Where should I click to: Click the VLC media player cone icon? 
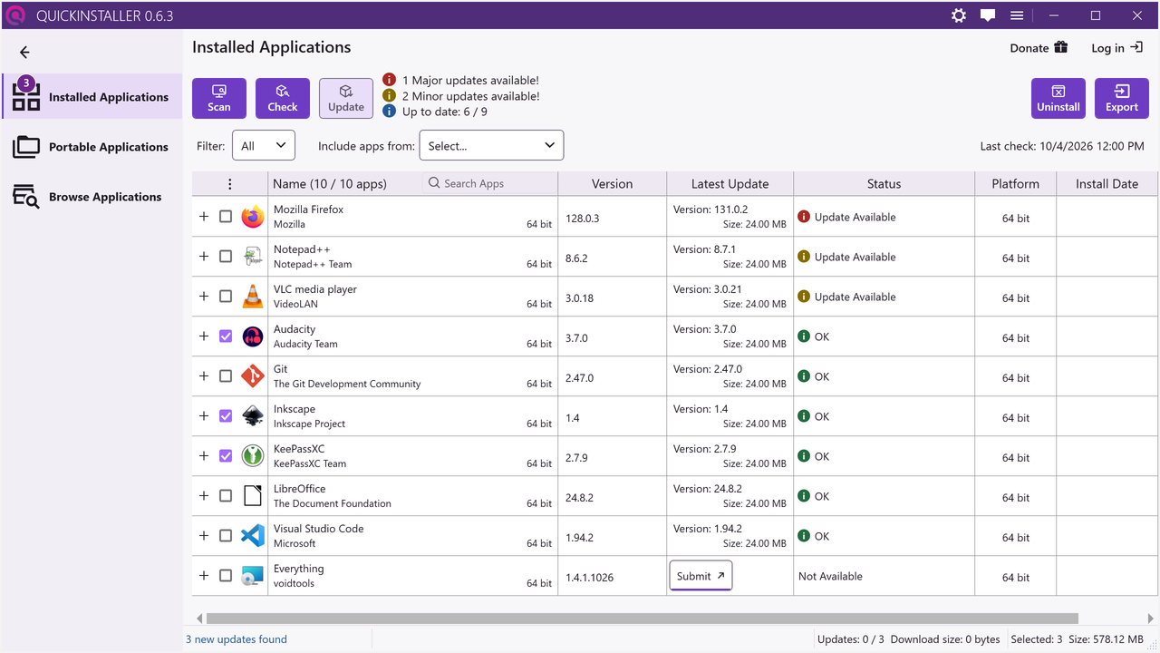253,297
